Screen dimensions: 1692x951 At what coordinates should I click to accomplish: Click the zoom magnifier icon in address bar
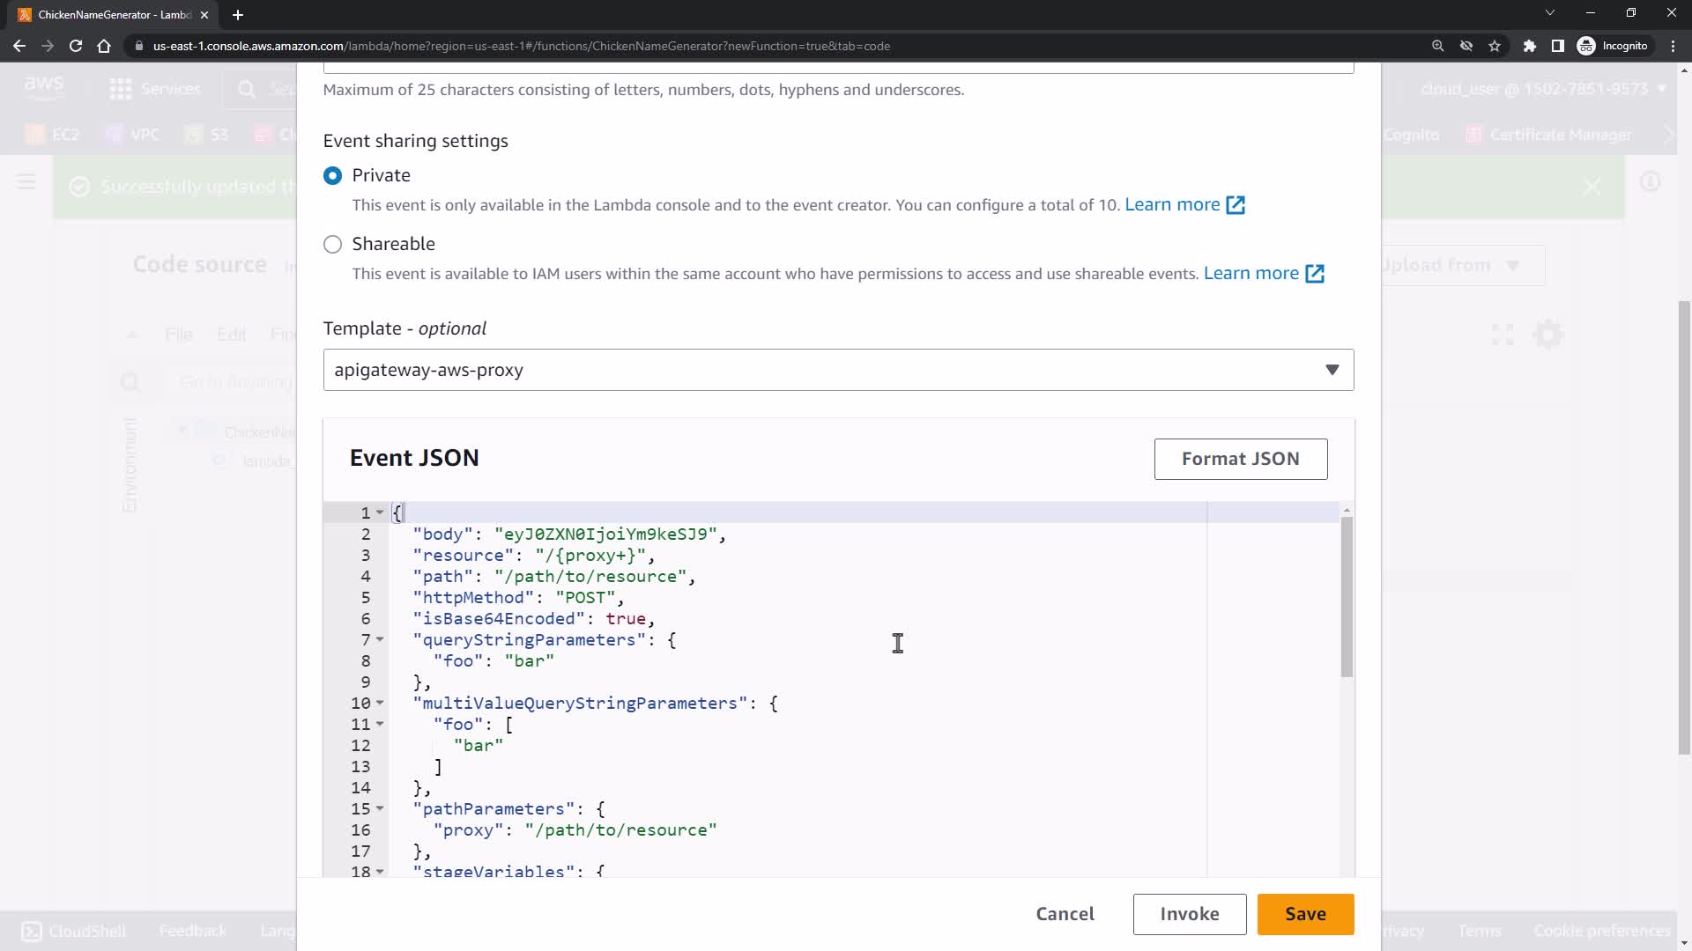[x=1437, y=46]
